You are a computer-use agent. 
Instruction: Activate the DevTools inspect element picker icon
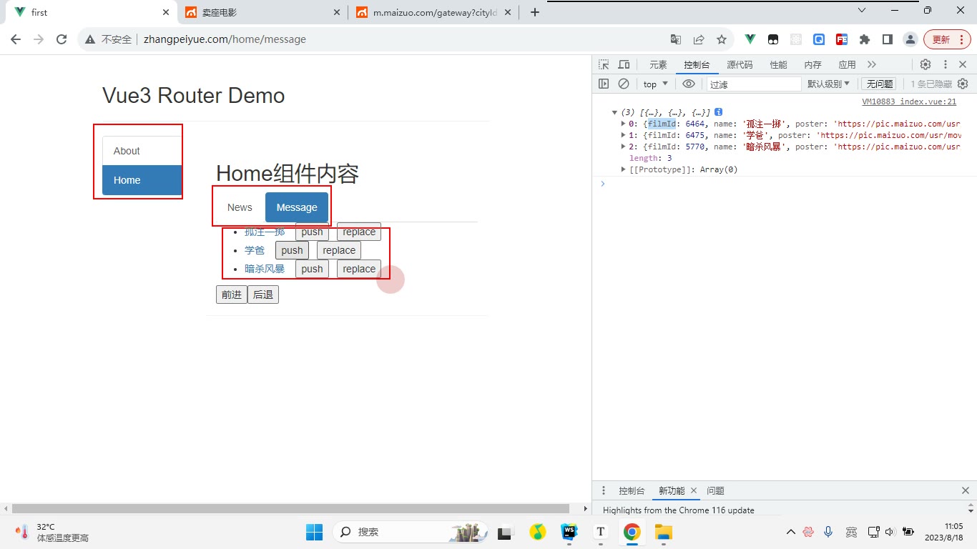point(604,64)
